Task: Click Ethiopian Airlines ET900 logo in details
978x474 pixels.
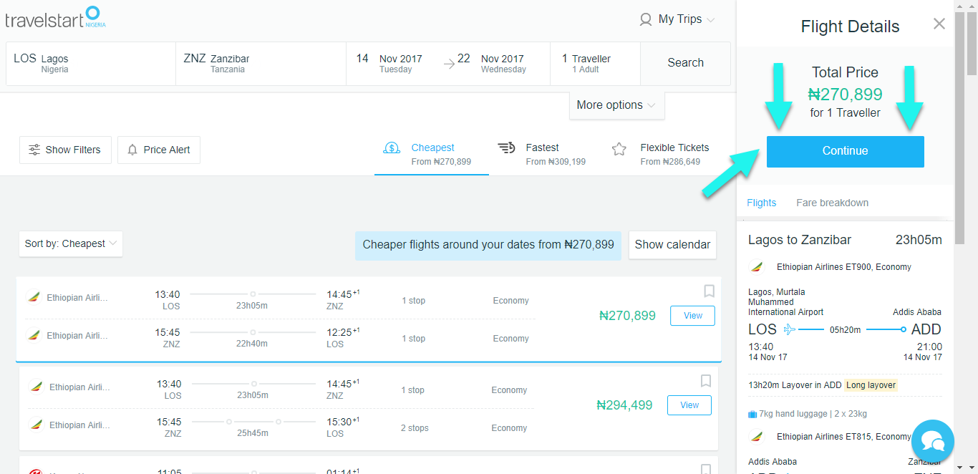Action: tap(757, 267)
